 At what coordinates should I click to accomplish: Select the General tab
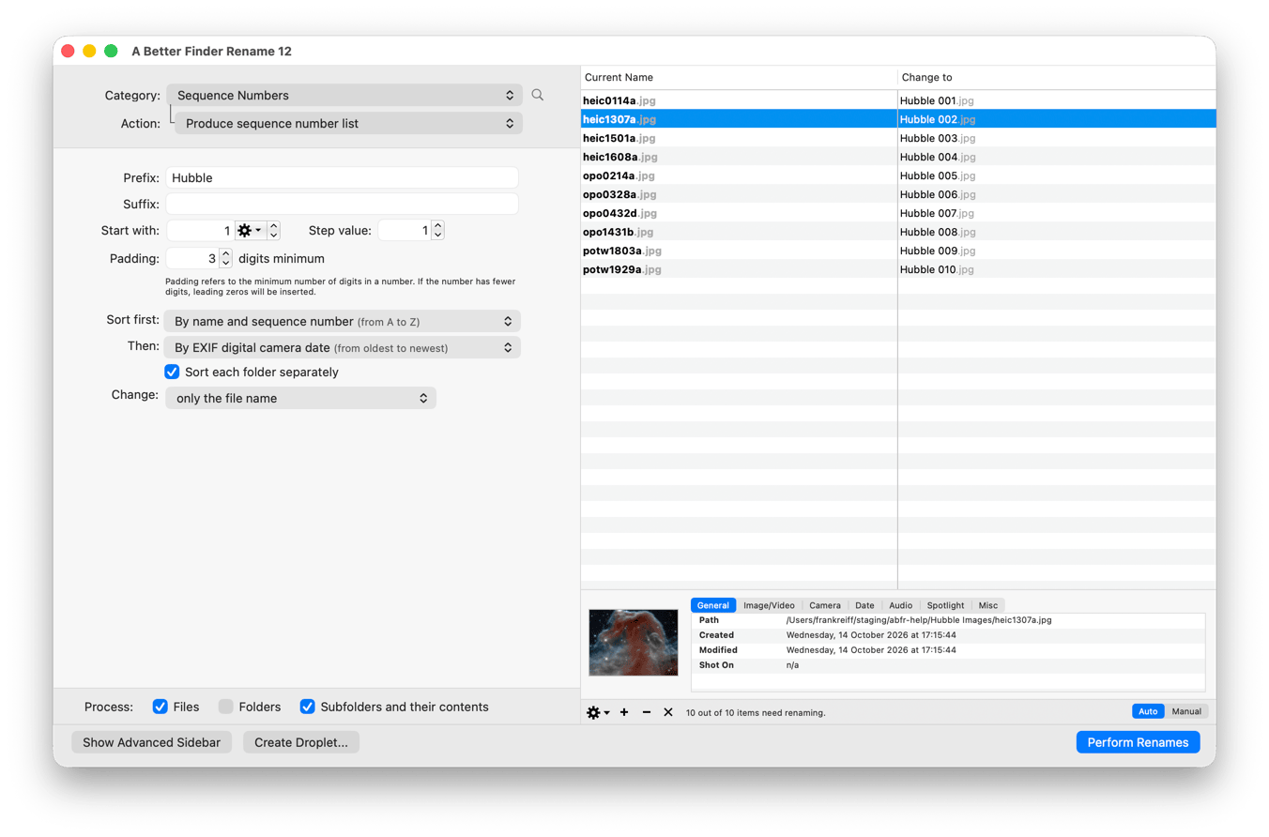coord(713,605)
